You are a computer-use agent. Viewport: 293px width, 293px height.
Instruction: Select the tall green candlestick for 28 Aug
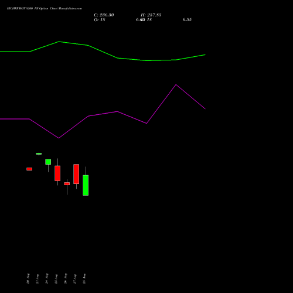[x=86, y=185]
